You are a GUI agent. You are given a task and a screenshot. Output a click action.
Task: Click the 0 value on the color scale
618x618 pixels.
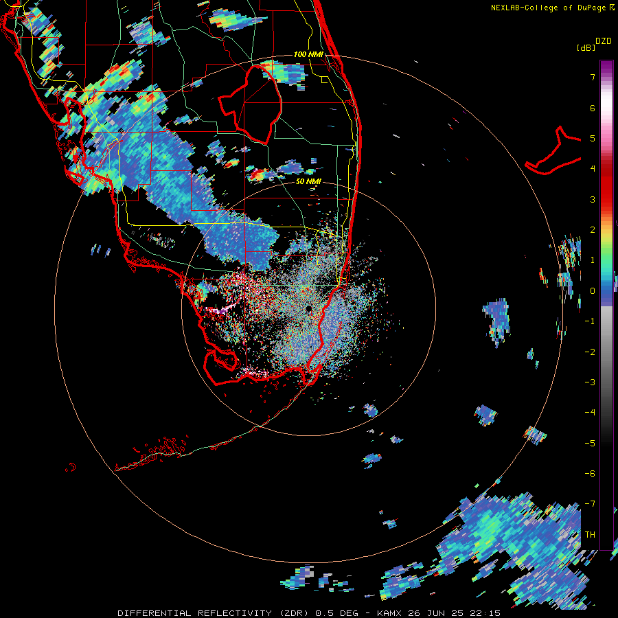point(593,291)
